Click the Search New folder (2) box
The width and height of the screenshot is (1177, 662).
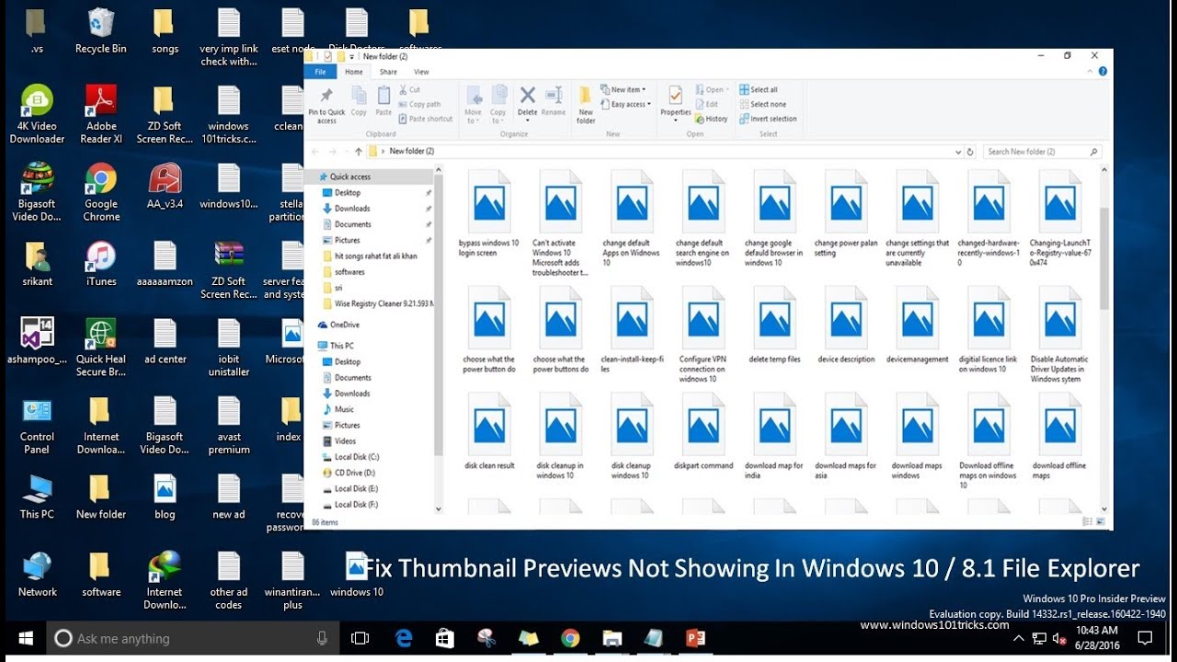pos(1042,151)
